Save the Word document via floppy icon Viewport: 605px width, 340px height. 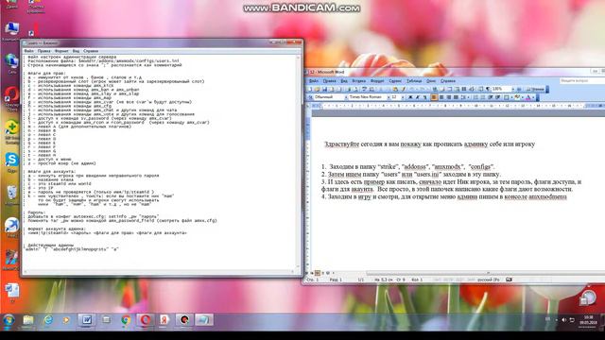[x=324, y=89]
